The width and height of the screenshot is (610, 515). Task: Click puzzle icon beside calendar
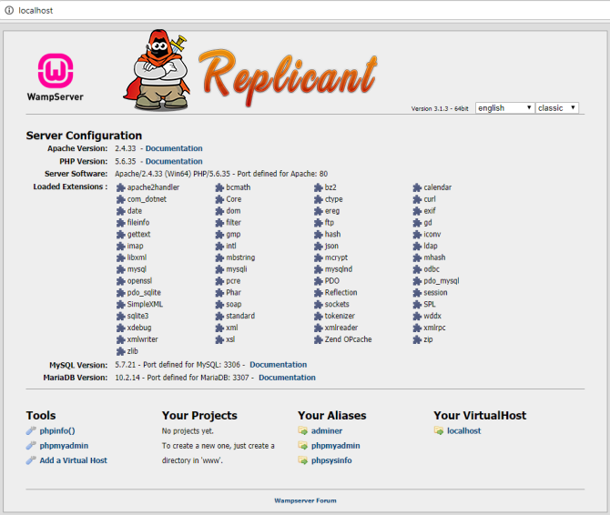click(417, 187)
